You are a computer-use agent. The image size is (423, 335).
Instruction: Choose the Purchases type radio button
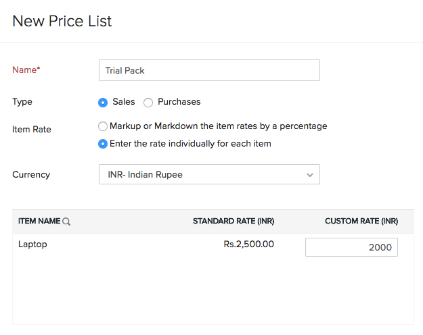(148, 103)
